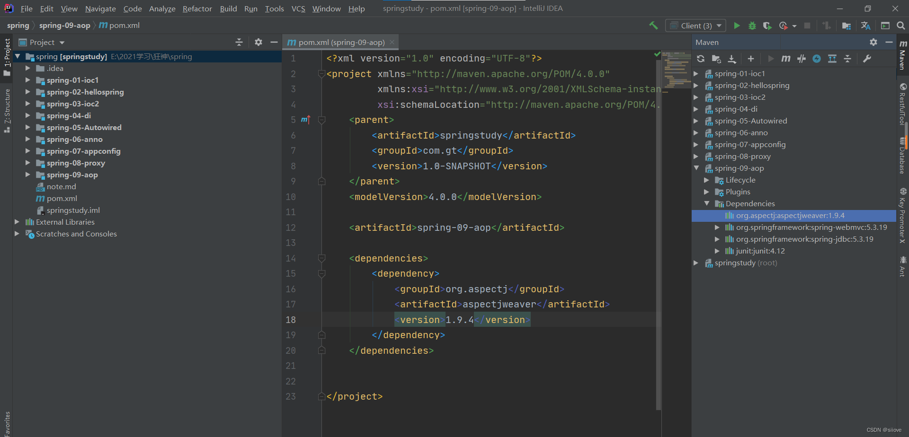Click spring breadcrumb in navigation bar

click(x=18, y=26)
